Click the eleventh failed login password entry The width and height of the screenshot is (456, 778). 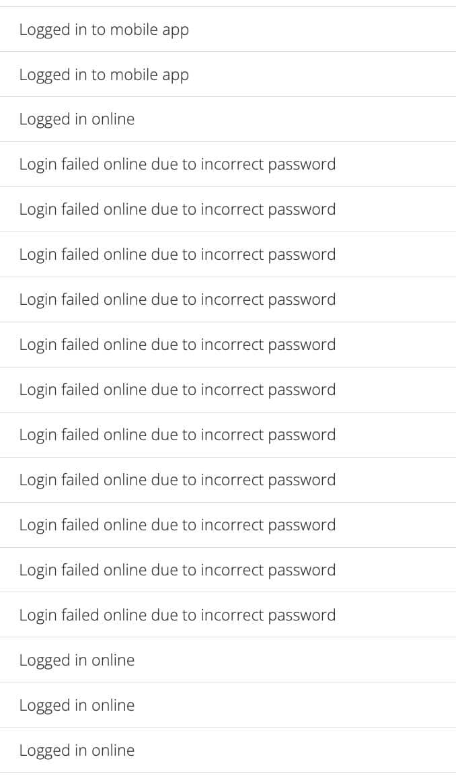177,615
